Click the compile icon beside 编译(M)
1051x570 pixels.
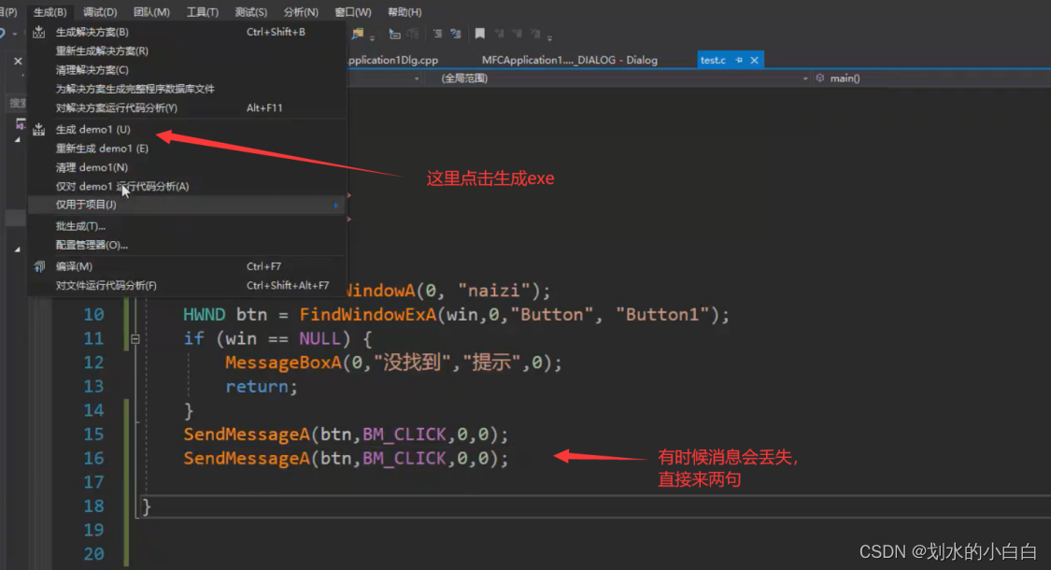(39, 266)
